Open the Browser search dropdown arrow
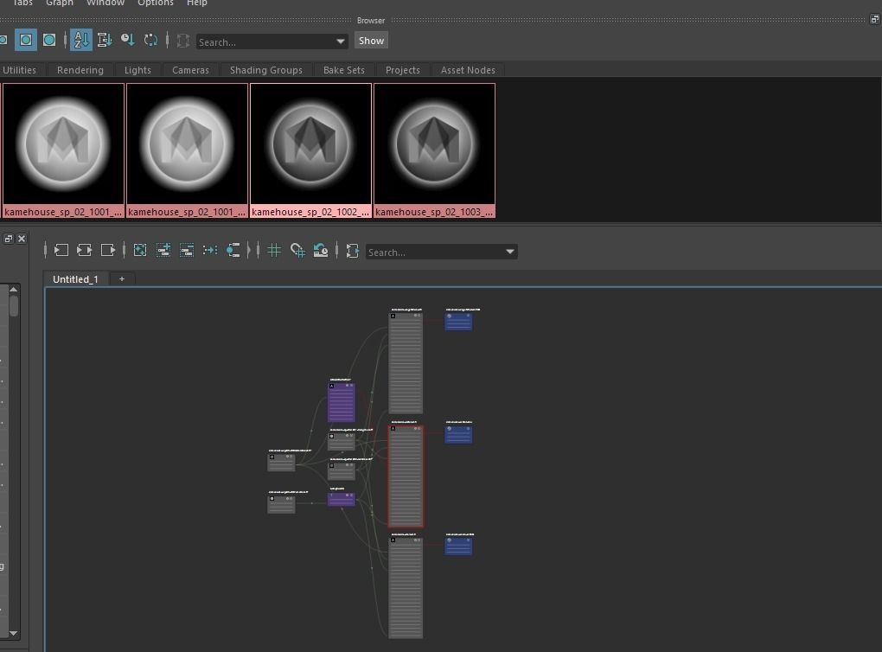This screenshot has height=652, width=882. [341, 42]
